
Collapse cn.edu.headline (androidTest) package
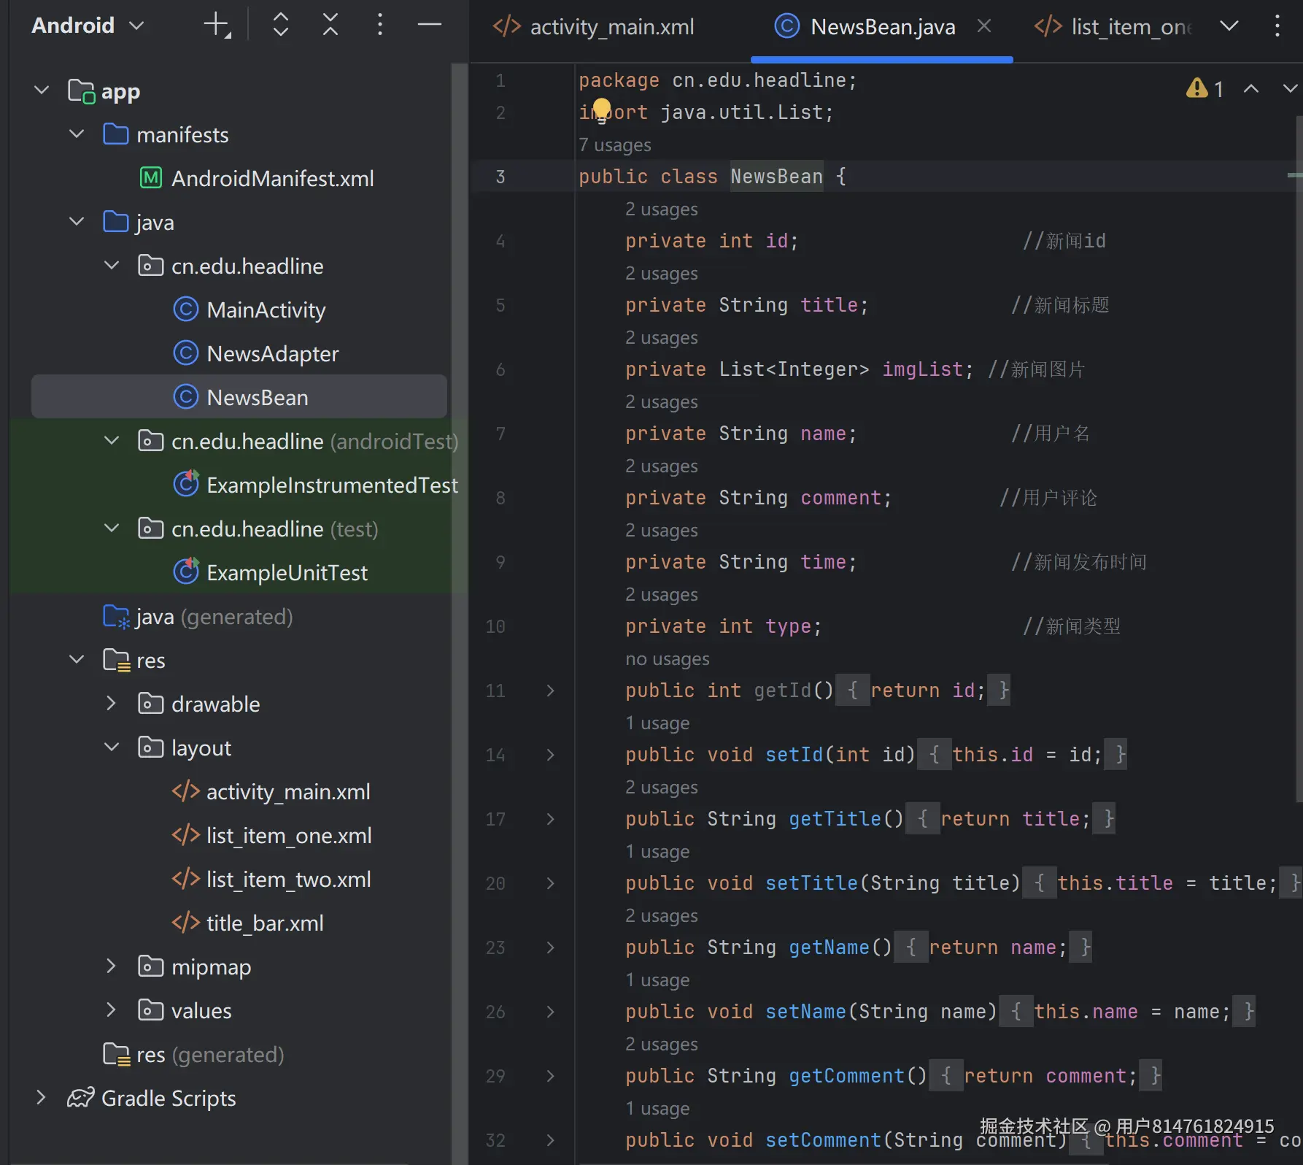tap(112, 441)
